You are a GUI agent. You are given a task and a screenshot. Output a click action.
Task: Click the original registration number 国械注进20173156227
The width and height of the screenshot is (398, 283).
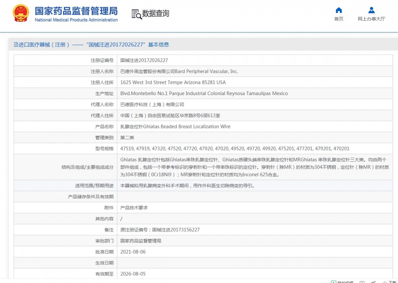click(160, 230)
